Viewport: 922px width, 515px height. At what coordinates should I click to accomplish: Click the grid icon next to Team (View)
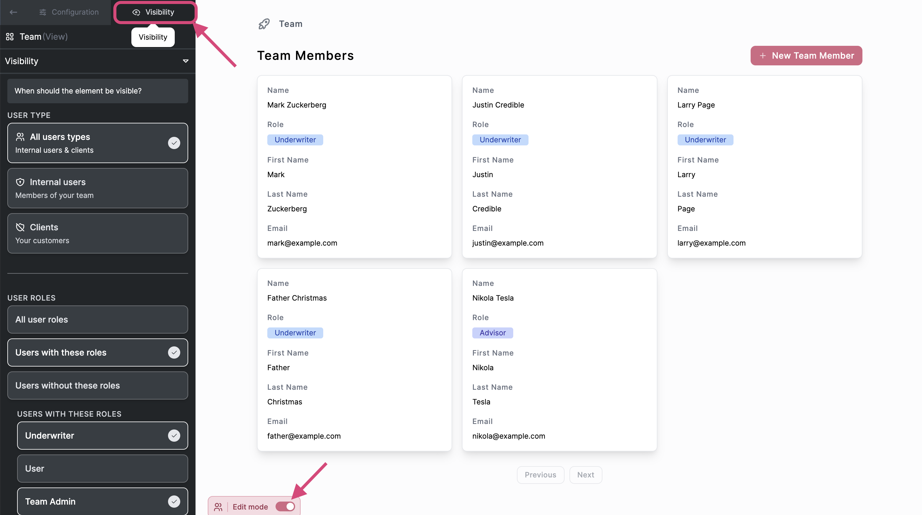click(x=10, y=37)
